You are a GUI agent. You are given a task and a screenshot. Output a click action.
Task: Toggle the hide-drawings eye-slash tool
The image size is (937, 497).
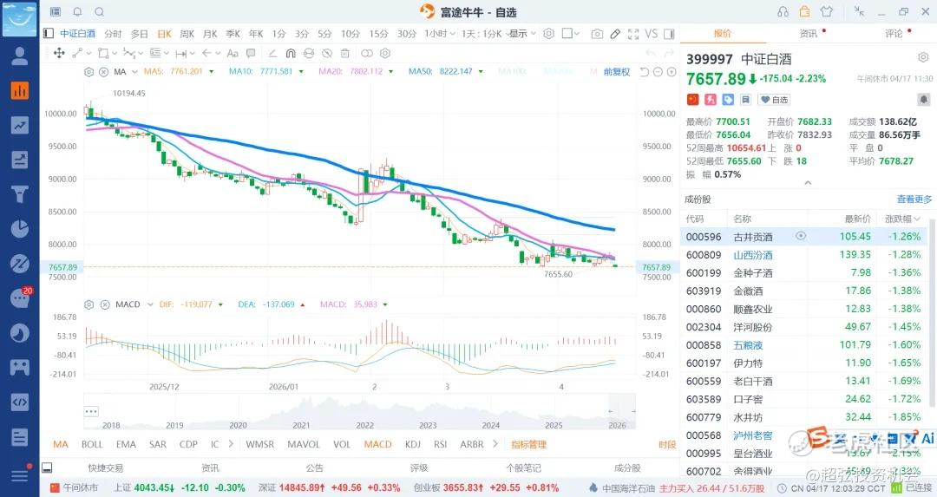[x=327, y=53]
